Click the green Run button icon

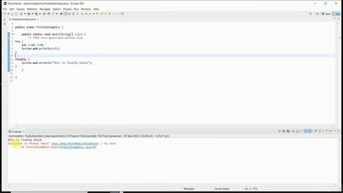pos(28,14)
